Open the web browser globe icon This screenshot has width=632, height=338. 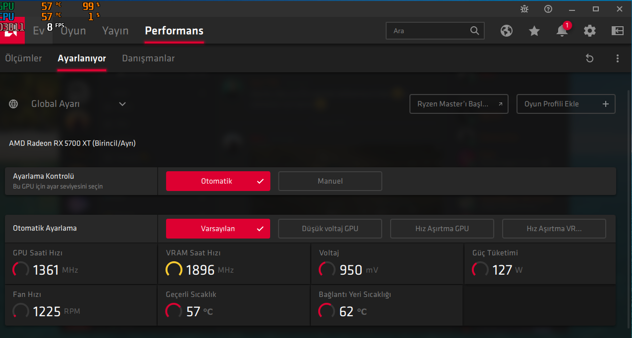coord(506,31)
